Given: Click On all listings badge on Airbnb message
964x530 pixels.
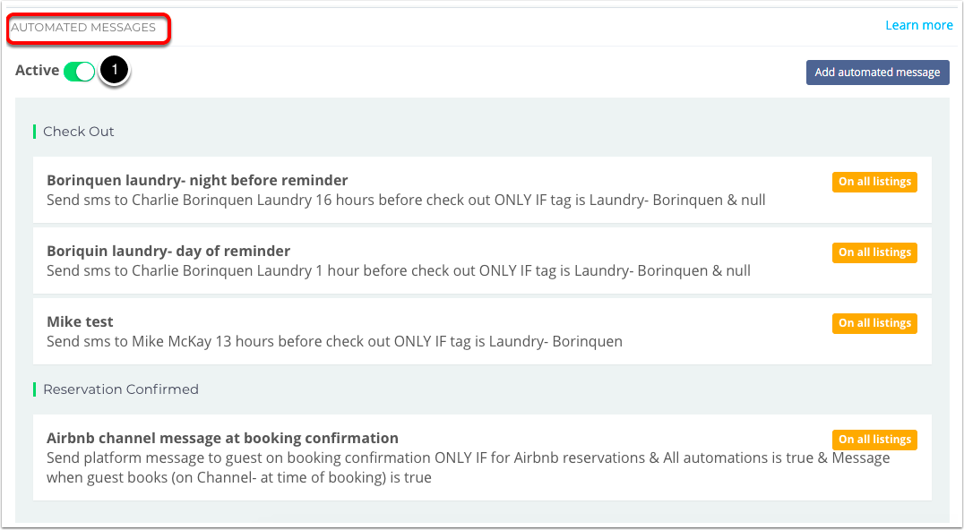Looking at the screenshot, I should coord(874,440).
